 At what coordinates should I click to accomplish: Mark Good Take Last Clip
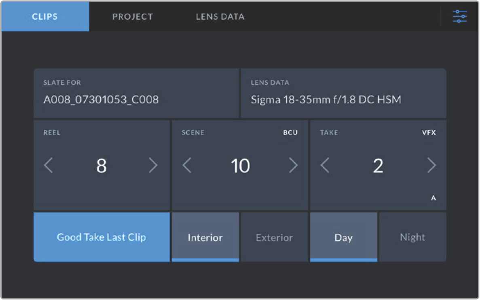[x=101, y=237]
